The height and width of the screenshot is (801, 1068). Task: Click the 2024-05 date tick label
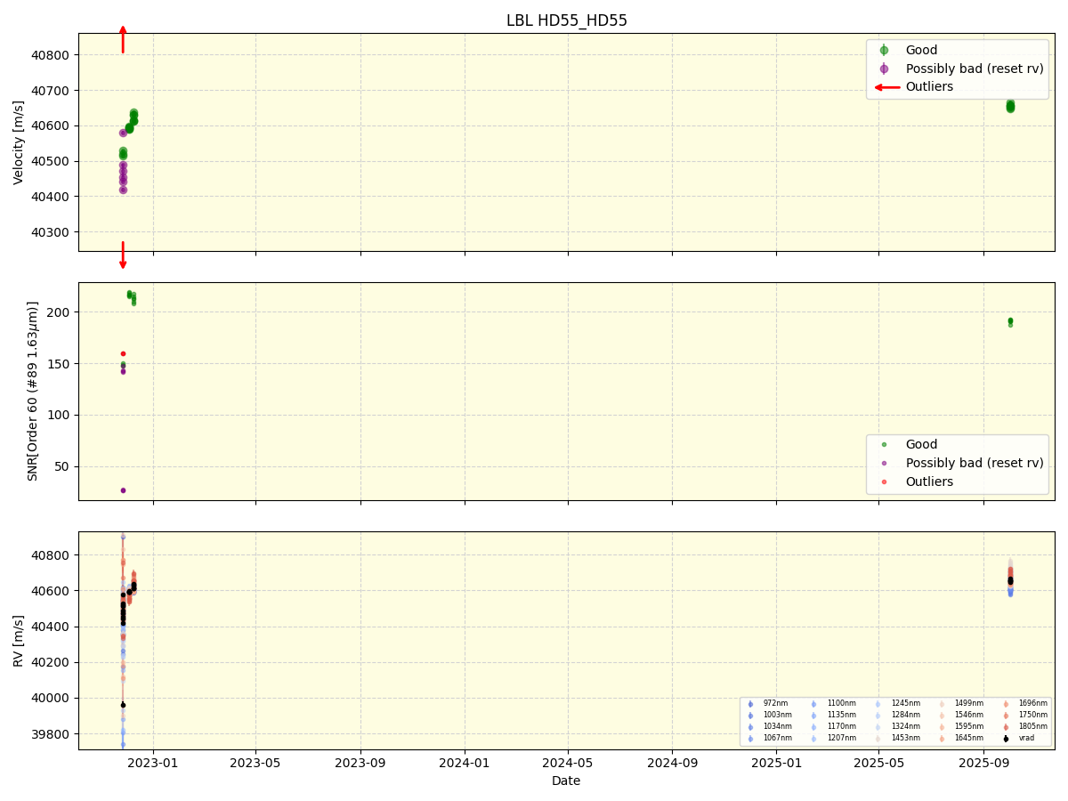point(568,763)
